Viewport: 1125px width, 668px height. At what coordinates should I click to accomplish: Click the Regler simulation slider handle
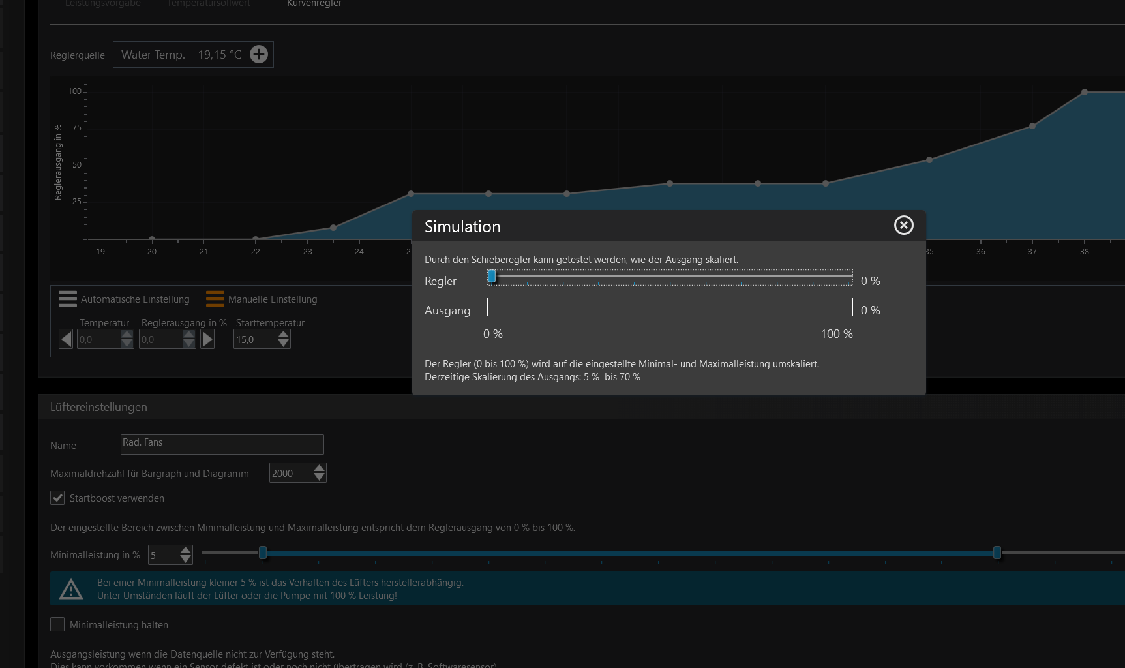(x=492, y=277)
